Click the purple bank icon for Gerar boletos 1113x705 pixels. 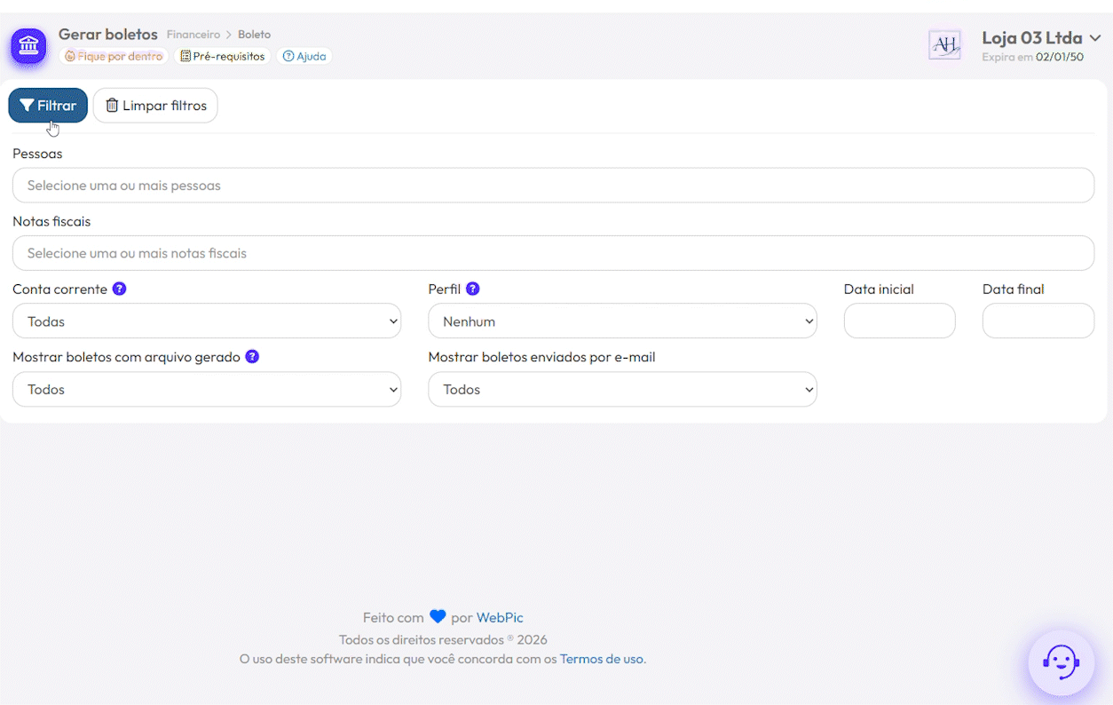pos(28,45)
